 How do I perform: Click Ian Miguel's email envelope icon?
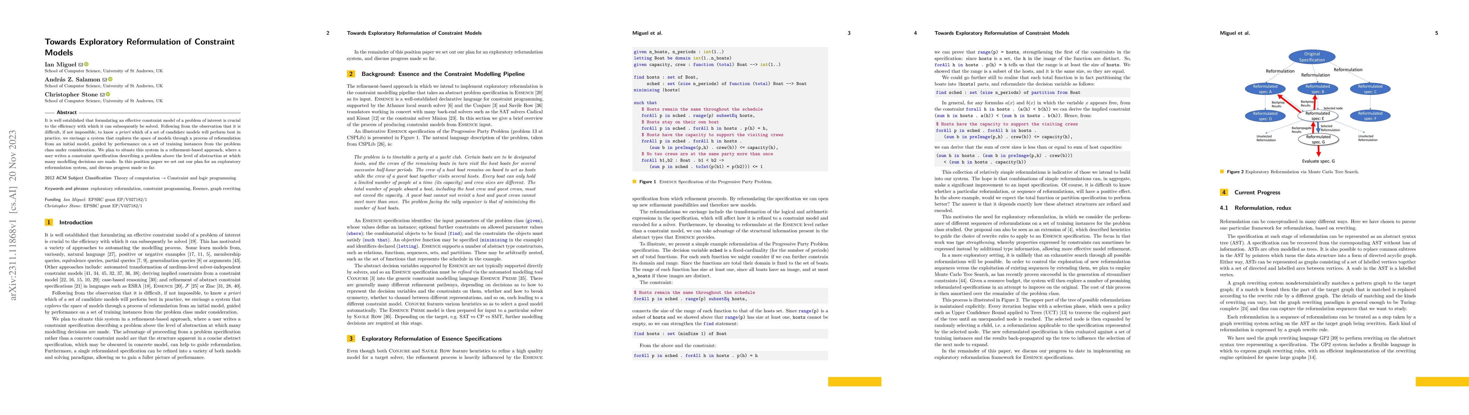point(80,64)
